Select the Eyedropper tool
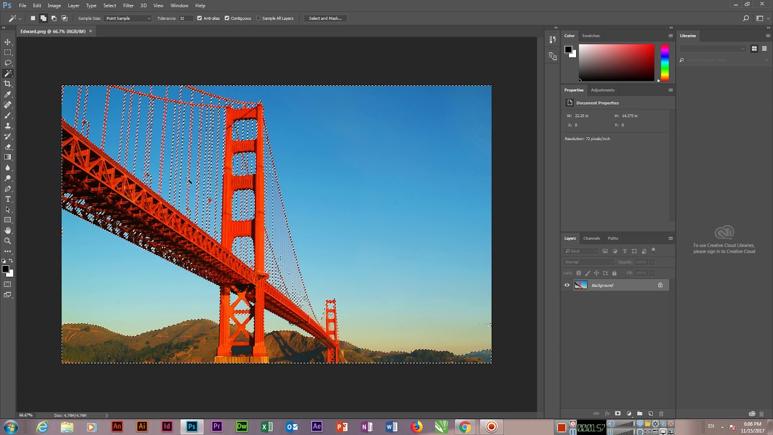This screenshot has width=773, height=435. 8,94
